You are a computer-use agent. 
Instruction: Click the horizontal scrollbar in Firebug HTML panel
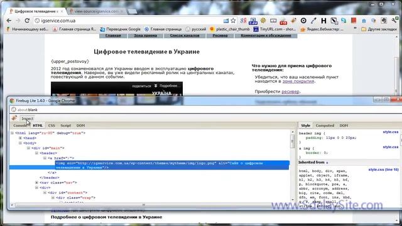143,205
